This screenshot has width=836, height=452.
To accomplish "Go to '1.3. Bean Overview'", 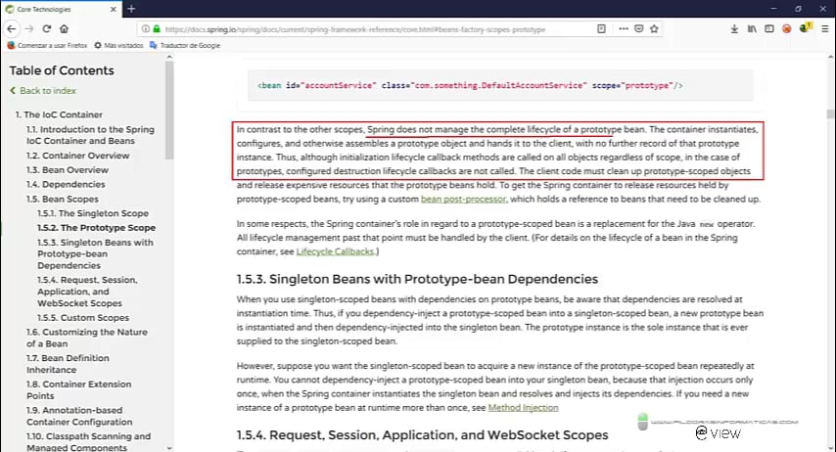I will point(68,170).
